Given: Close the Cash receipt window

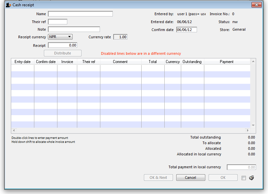Looking at the screenshot, I should point(256,5).
